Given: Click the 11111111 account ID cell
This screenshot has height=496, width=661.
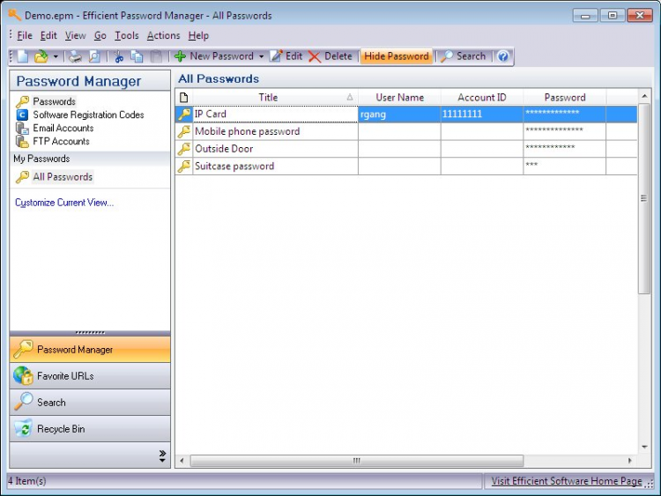Looking at the screenshot, I should pyautogui.click(x=482, y=115).
